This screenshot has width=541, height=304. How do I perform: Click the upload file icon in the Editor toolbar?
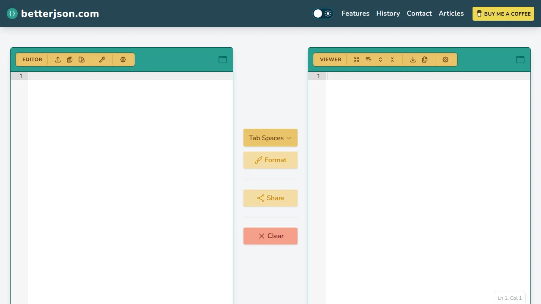click(x=58, y=60)
